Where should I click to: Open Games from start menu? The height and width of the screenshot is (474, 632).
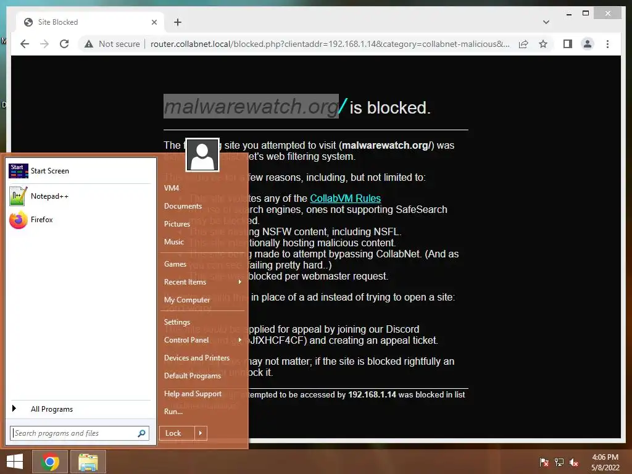(175, 264)
